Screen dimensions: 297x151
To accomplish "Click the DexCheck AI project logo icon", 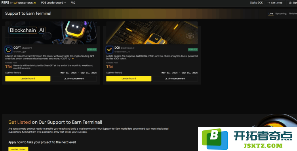I will (109, 50).
